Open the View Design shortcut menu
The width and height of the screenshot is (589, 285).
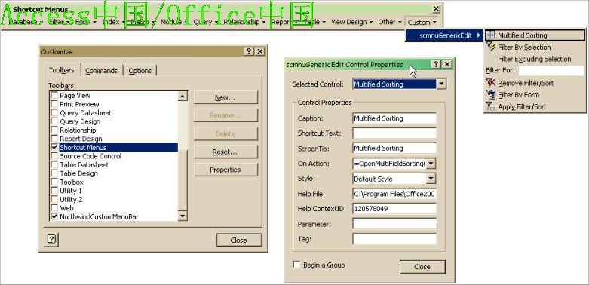tap(351, 22)
